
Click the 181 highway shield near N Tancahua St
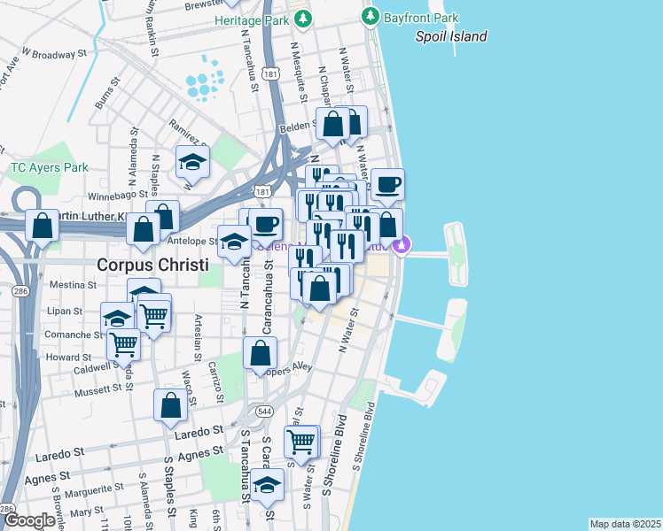point(269,74)
